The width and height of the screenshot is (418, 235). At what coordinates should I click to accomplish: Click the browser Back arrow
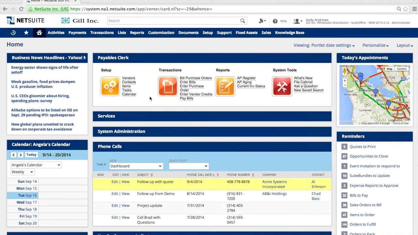click(5, 9)
